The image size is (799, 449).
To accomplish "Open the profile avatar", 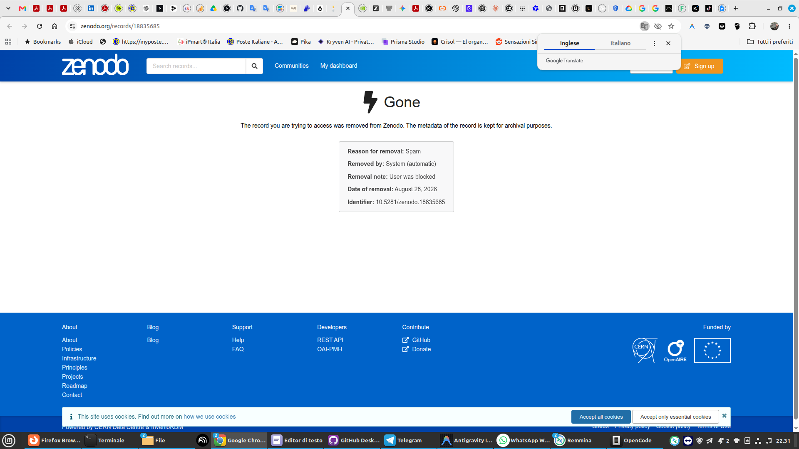I will [774, 26].
